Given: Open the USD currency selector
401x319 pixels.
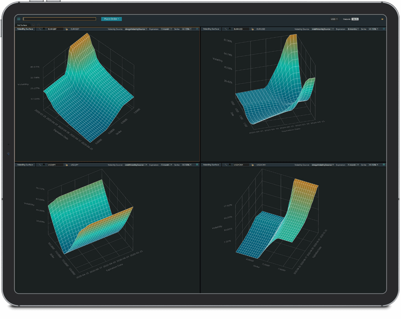Looking at the screenshot, I should (x=334, y=19).
